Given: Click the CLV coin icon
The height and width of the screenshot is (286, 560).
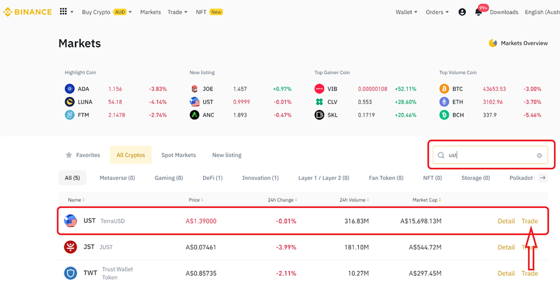Looking at the screenshot, I should [x=319, y=102].
